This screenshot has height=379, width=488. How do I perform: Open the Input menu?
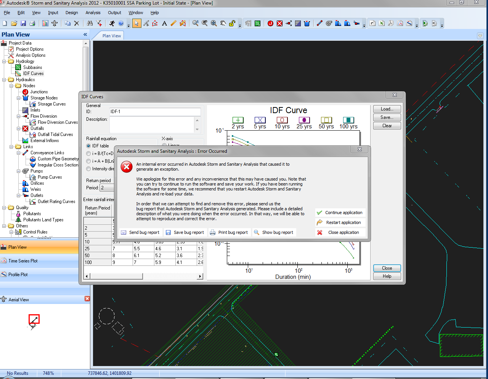tap(53, 13)
